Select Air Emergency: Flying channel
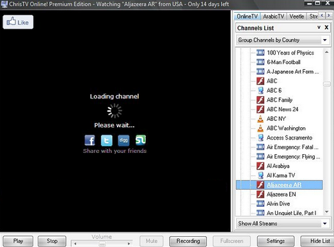 tap(294, 156)
